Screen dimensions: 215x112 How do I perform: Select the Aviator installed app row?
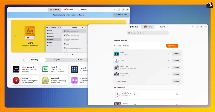click(x=148, y=103)
